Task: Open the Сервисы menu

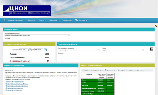Action: [x=83, y=20]
